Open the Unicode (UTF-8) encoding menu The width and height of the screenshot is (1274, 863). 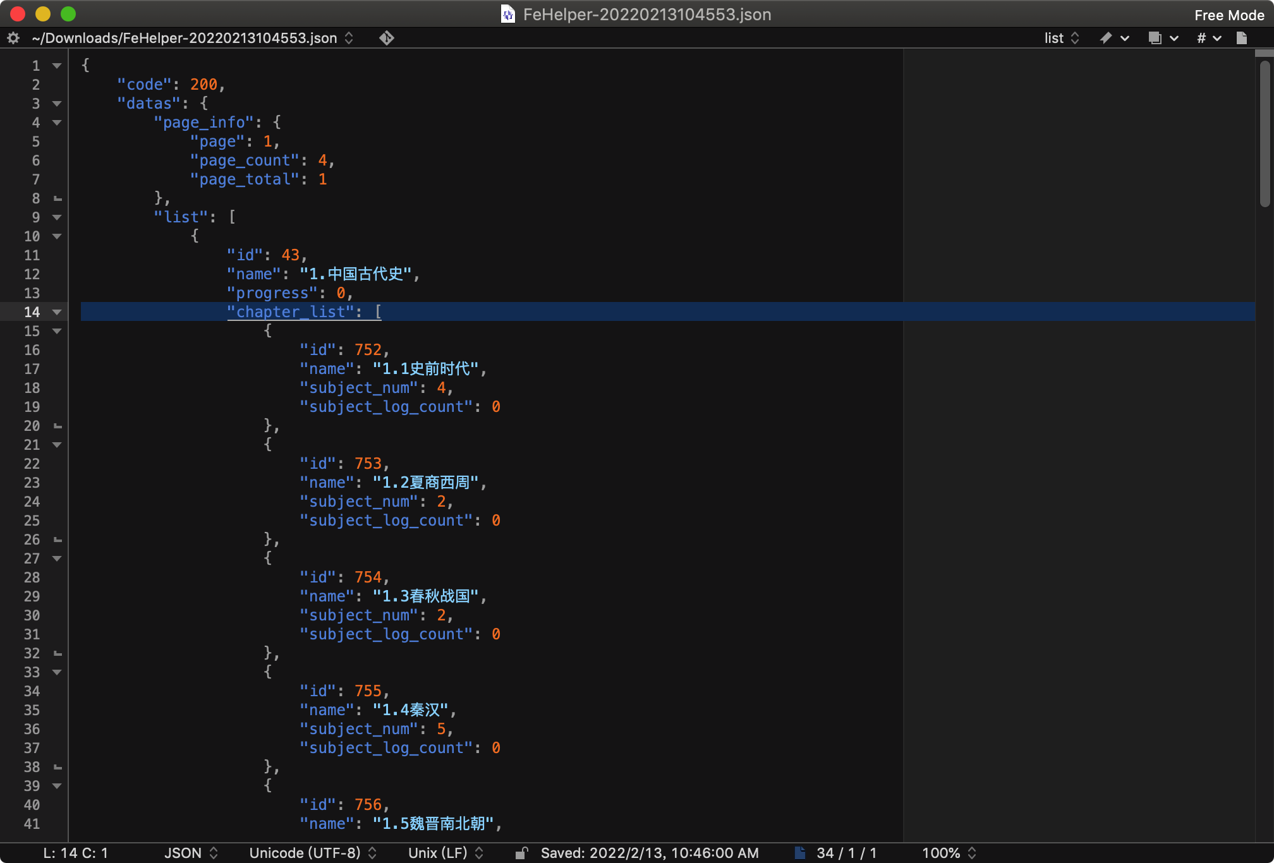tap(312, 853)
